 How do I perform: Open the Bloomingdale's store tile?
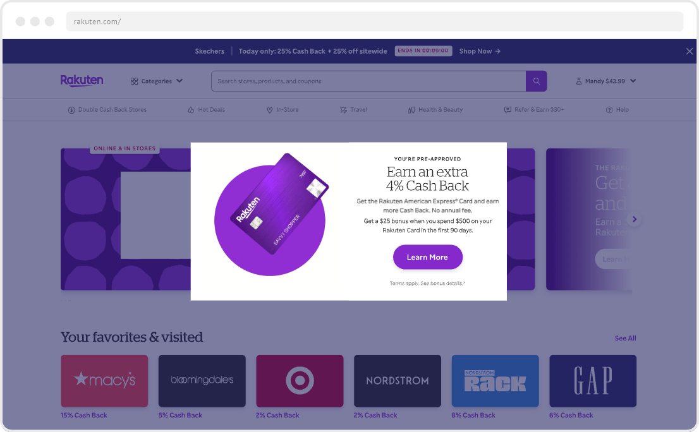pos(202,381)
